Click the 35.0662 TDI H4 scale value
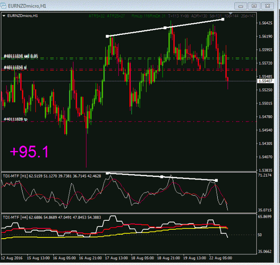The image size is (280, 265). tap(265, 252)
